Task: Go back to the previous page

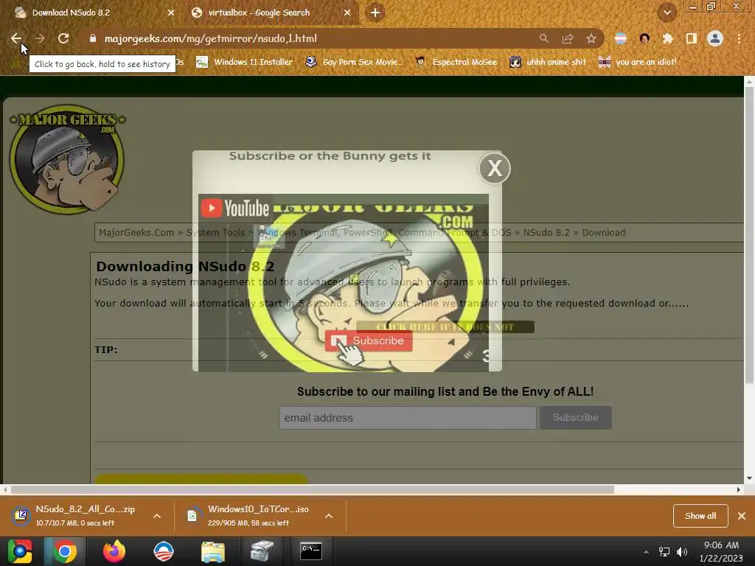Action: pyautogui.click(x=16, y=38)
